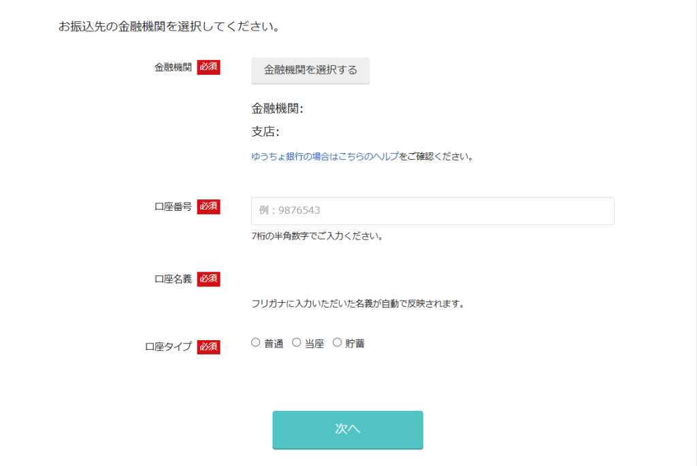This screenshot has height=466, width=697.
Task: Click the 金融機関 label next to 必須 badge
Action: pos(173,67)
